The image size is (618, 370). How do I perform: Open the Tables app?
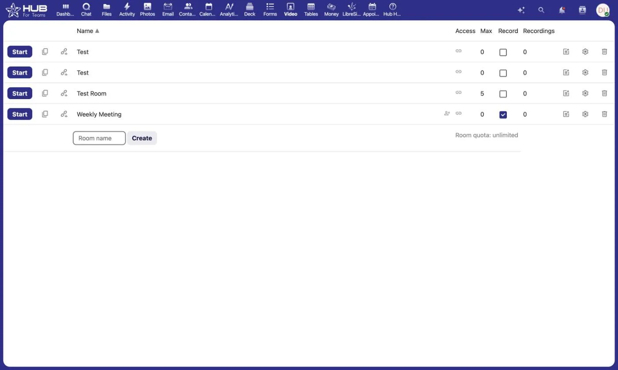coord(311,10)
